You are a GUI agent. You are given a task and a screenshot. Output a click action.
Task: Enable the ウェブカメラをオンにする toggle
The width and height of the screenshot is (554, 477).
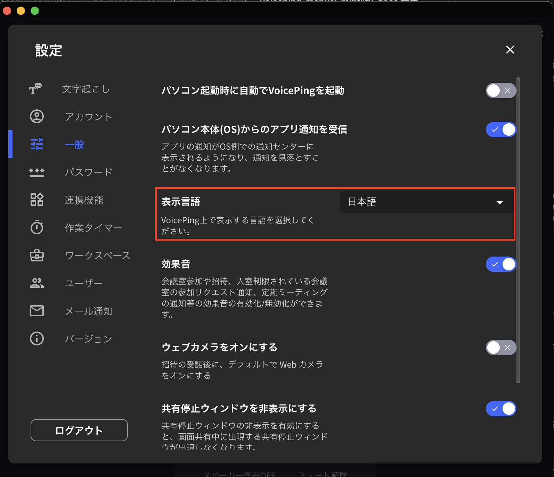501,348
